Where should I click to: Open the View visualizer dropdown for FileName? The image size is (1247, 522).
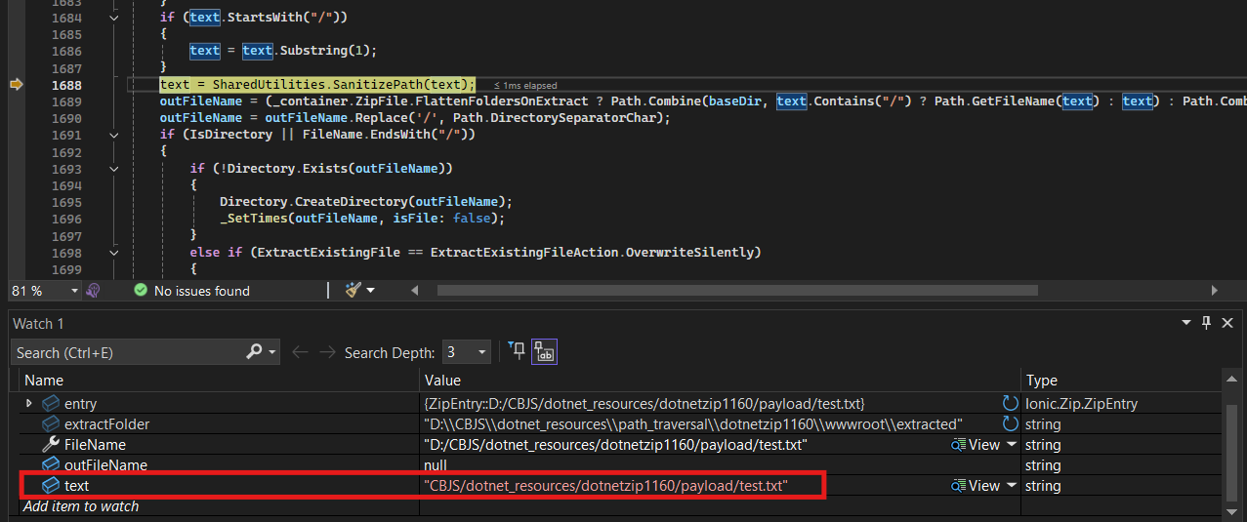pyautogui.click(x=1011, y=444)
